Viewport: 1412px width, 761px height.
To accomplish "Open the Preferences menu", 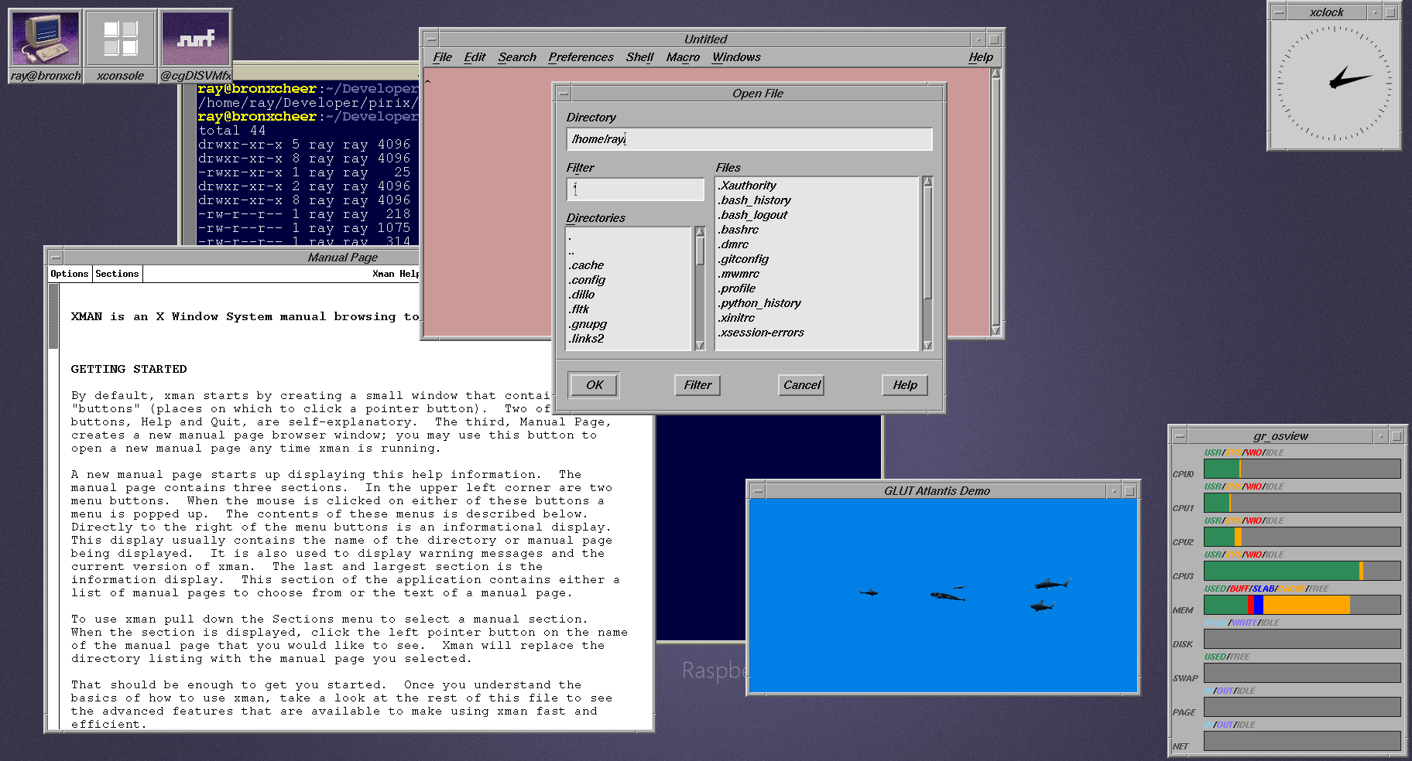I will tap(581, 57).
